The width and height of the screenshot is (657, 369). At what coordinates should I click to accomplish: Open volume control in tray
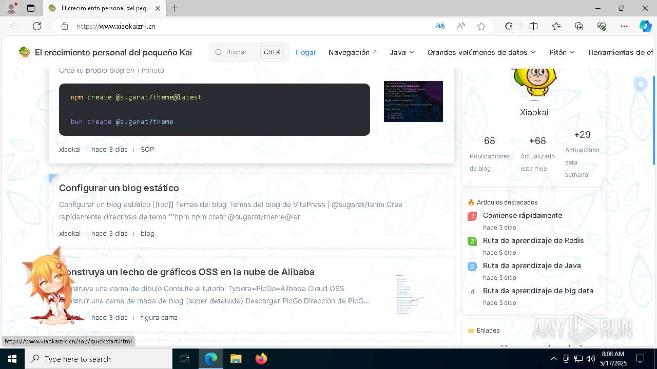[x=590, y=359]
